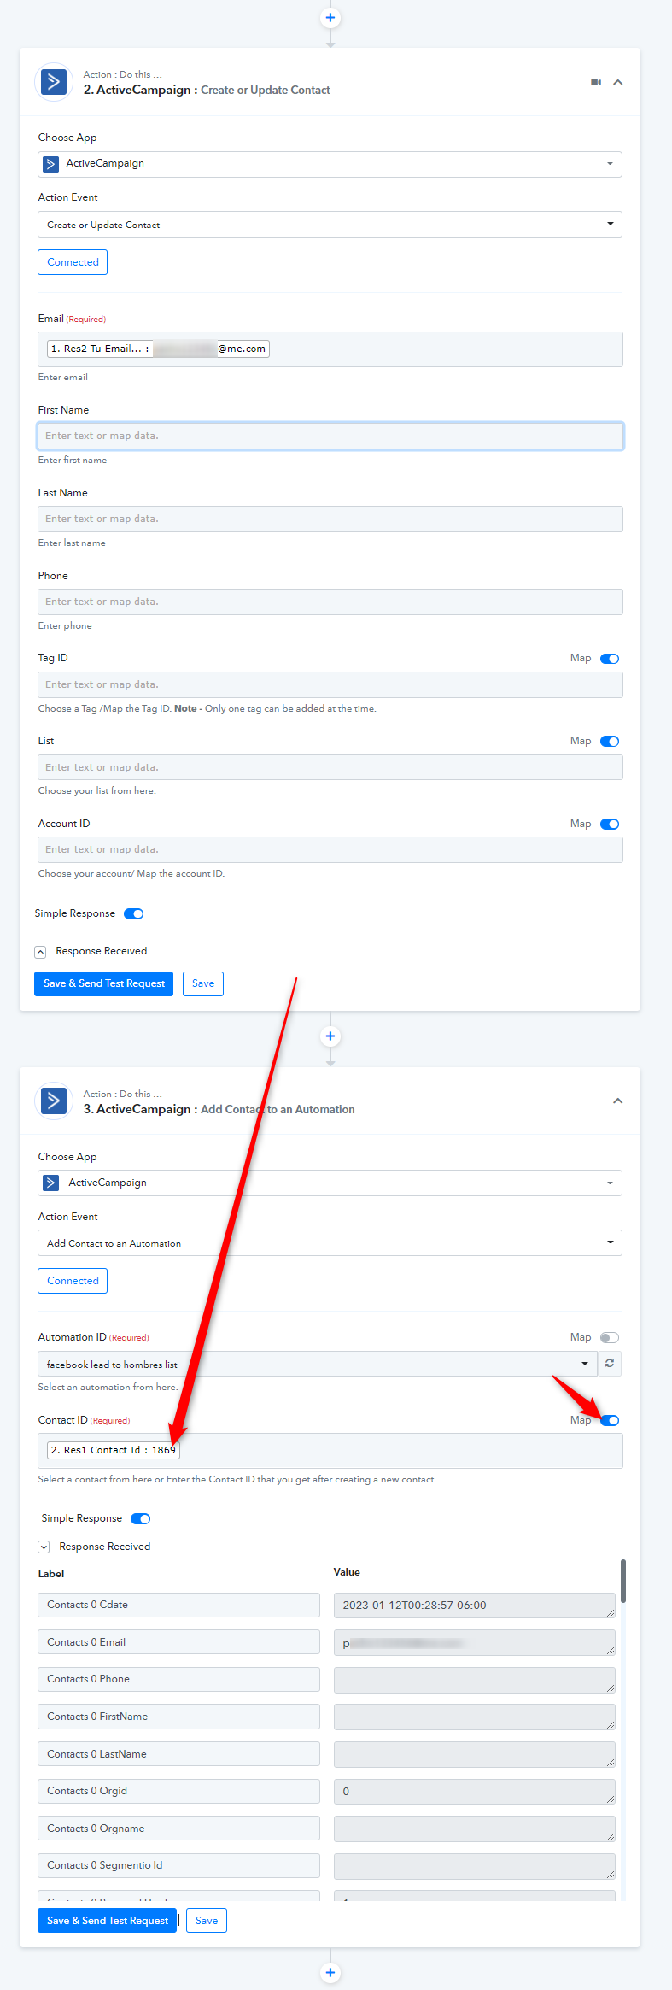The height and width of the screenshot is (1990, 672).
Task: Open the Choose App dropdown in step 3
Action: (330, 1183)
